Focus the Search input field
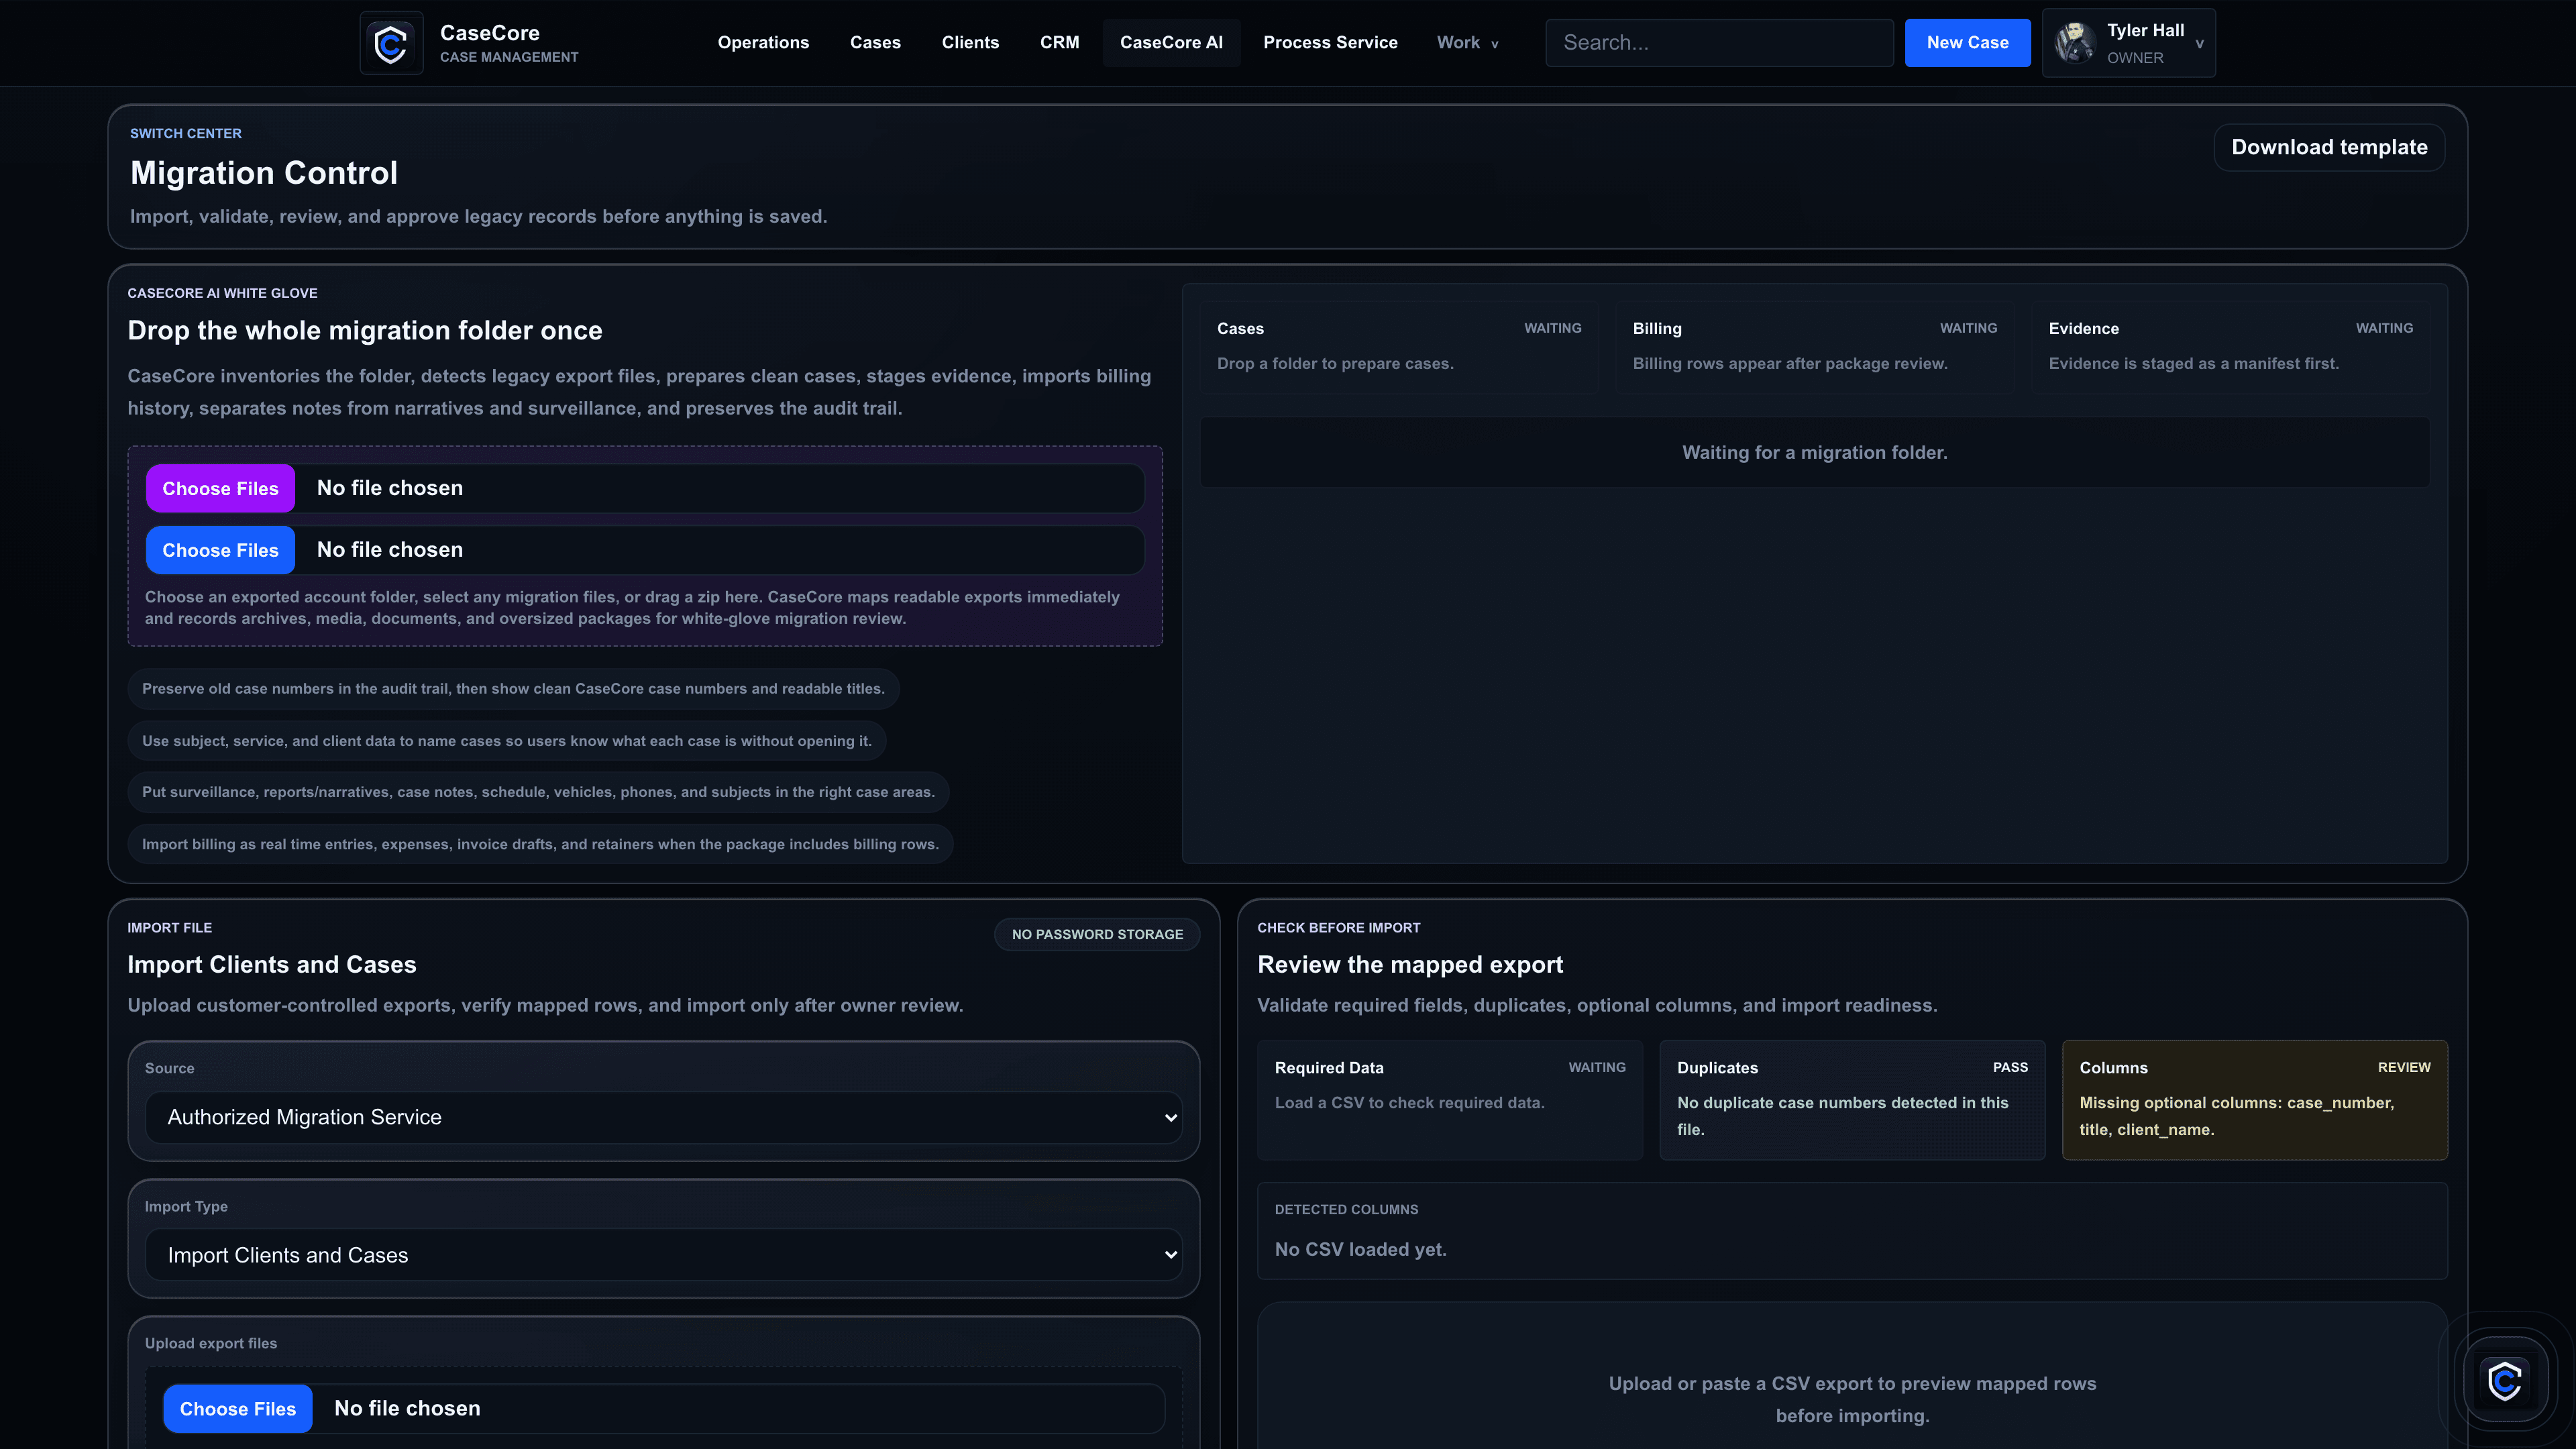 click(1719, 43)
